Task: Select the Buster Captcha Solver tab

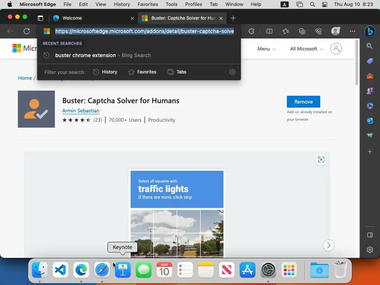Action: coord(182,18)
